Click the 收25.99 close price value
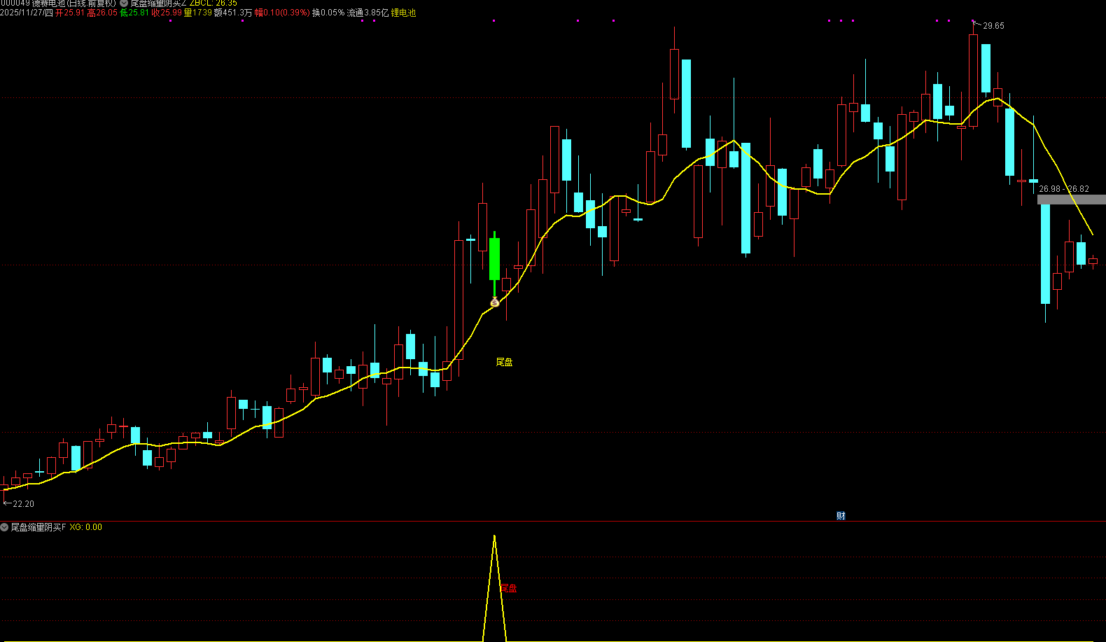Screen dimensions: 1106x642 pos(167,13)
